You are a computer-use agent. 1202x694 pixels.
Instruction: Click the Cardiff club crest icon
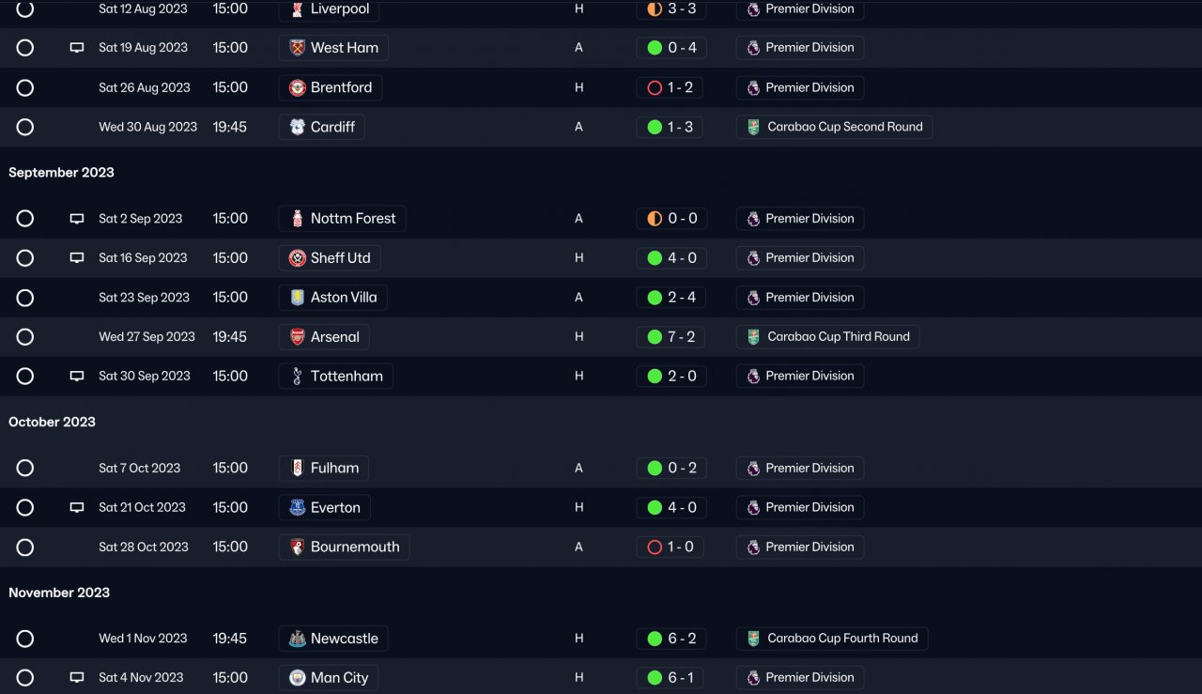coord(298,127)
